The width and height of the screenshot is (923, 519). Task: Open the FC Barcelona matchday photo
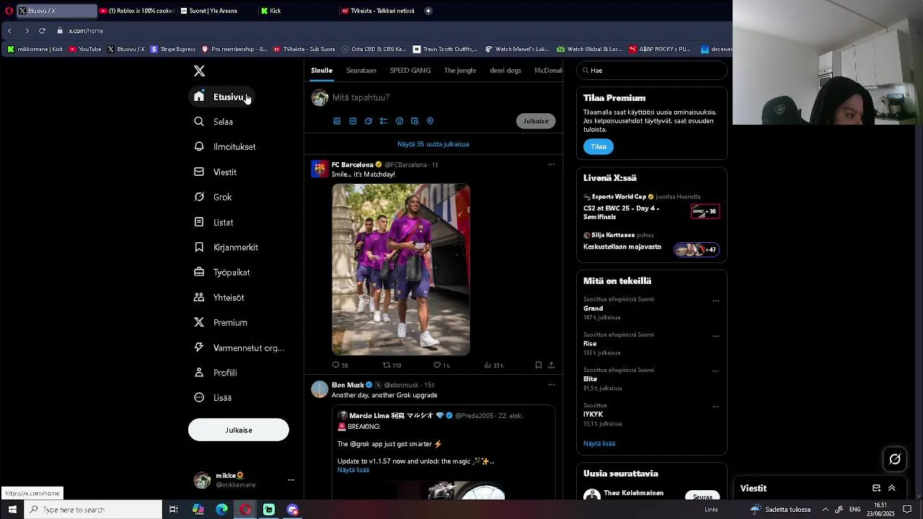click(401, 270)
